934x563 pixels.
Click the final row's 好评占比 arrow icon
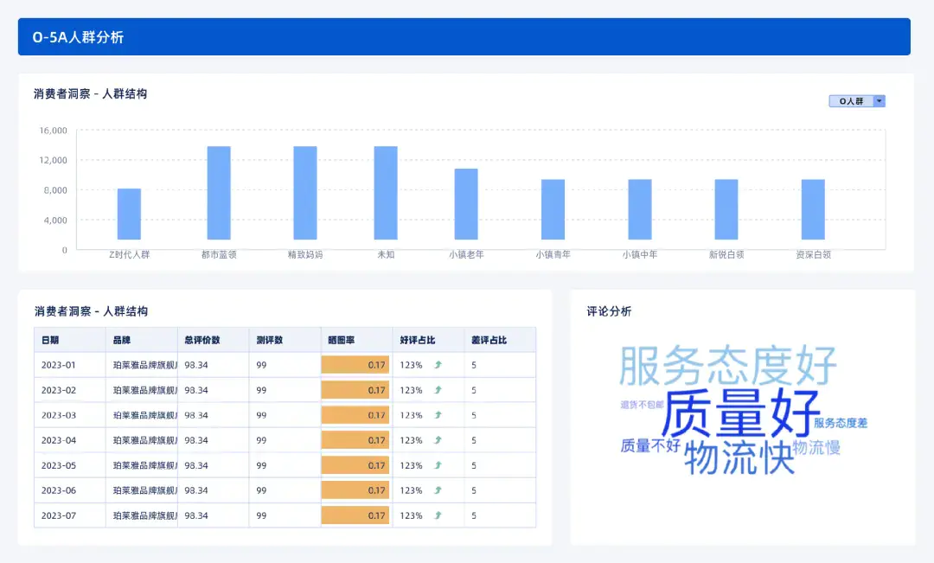coord(438,515)
